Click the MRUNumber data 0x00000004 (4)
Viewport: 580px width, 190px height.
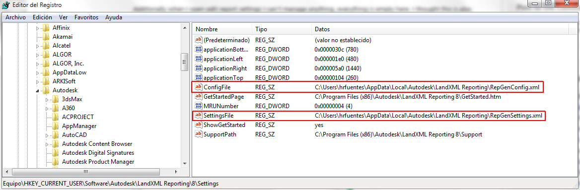[333, 106]
